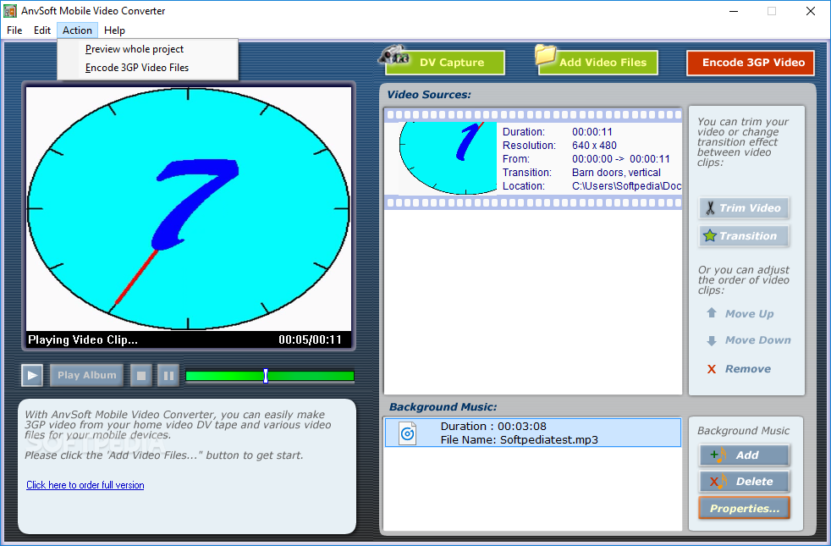Click 'Click here to order full version' link
Viewport: 831px width, 546px height.
[x=85, y=485]
